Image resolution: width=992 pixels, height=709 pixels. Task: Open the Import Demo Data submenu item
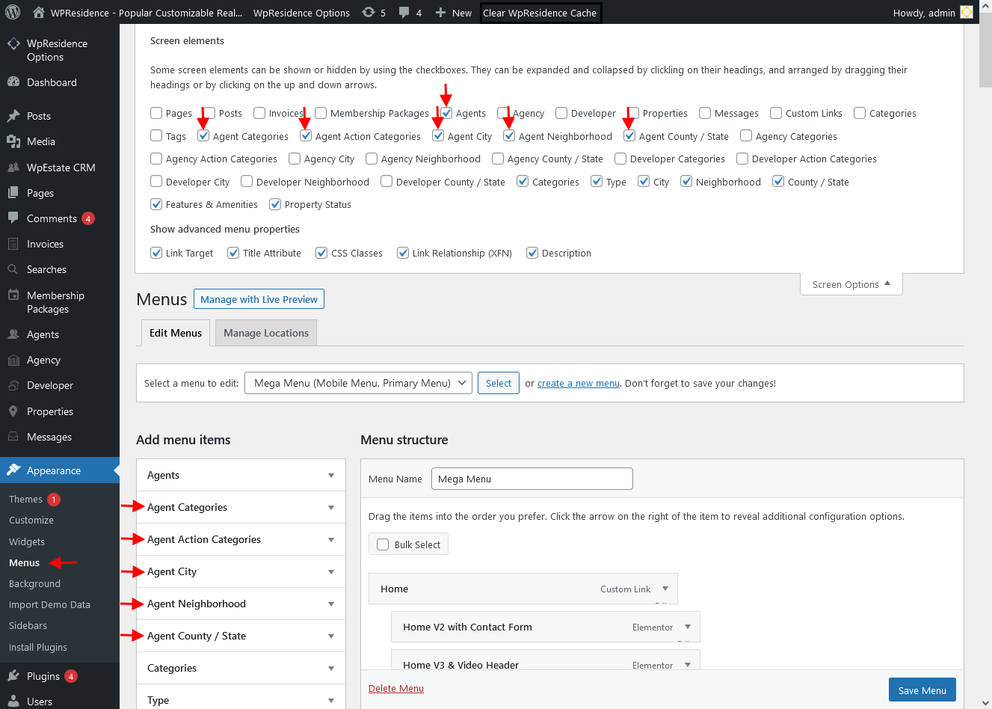pyautogui.click(x=49, y=604)
